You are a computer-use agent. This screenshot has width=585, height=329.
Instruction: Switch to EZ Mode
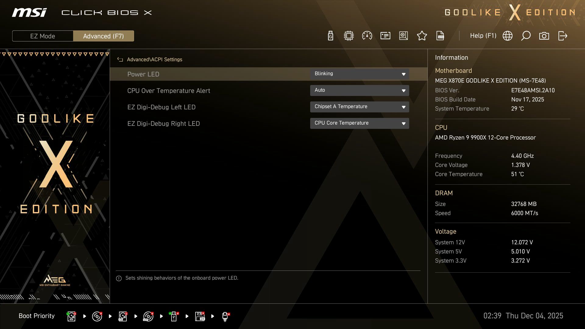click(x=43, y=36)
